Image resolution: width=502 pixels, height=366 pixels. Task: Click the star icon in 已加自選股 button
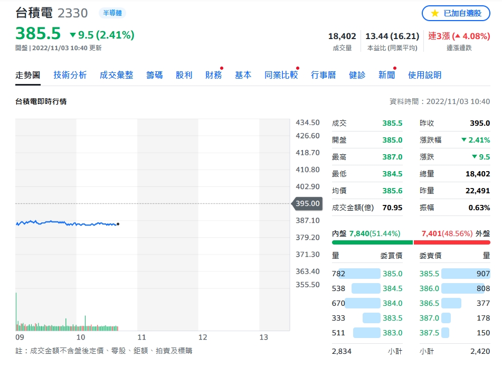(434, 13)
